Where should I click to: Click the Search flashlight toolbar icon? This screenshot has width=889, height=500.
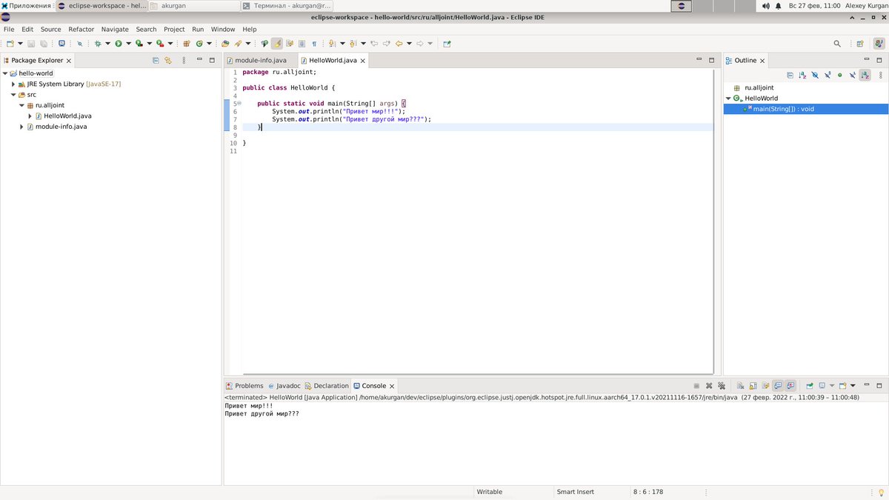pyautogui.click(x=237, y=44)
